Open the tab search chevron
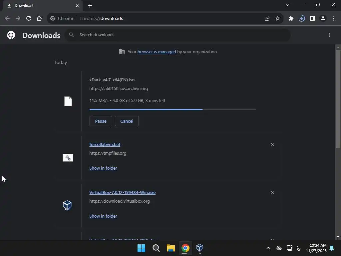Image resolution: width=341 pixels, height=256 pixels. pos(287,5)
